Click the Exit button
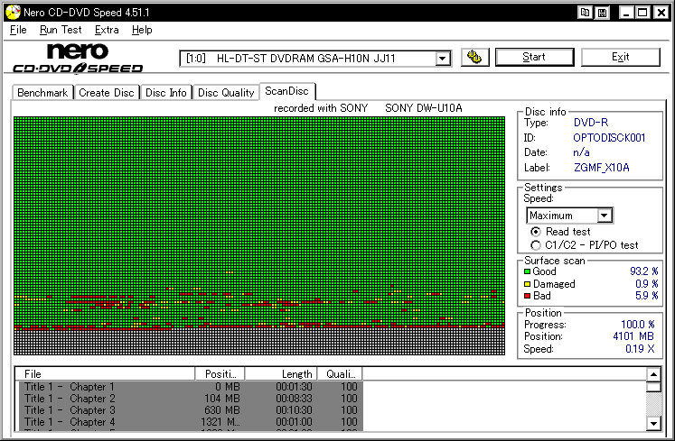 [620, 57]
